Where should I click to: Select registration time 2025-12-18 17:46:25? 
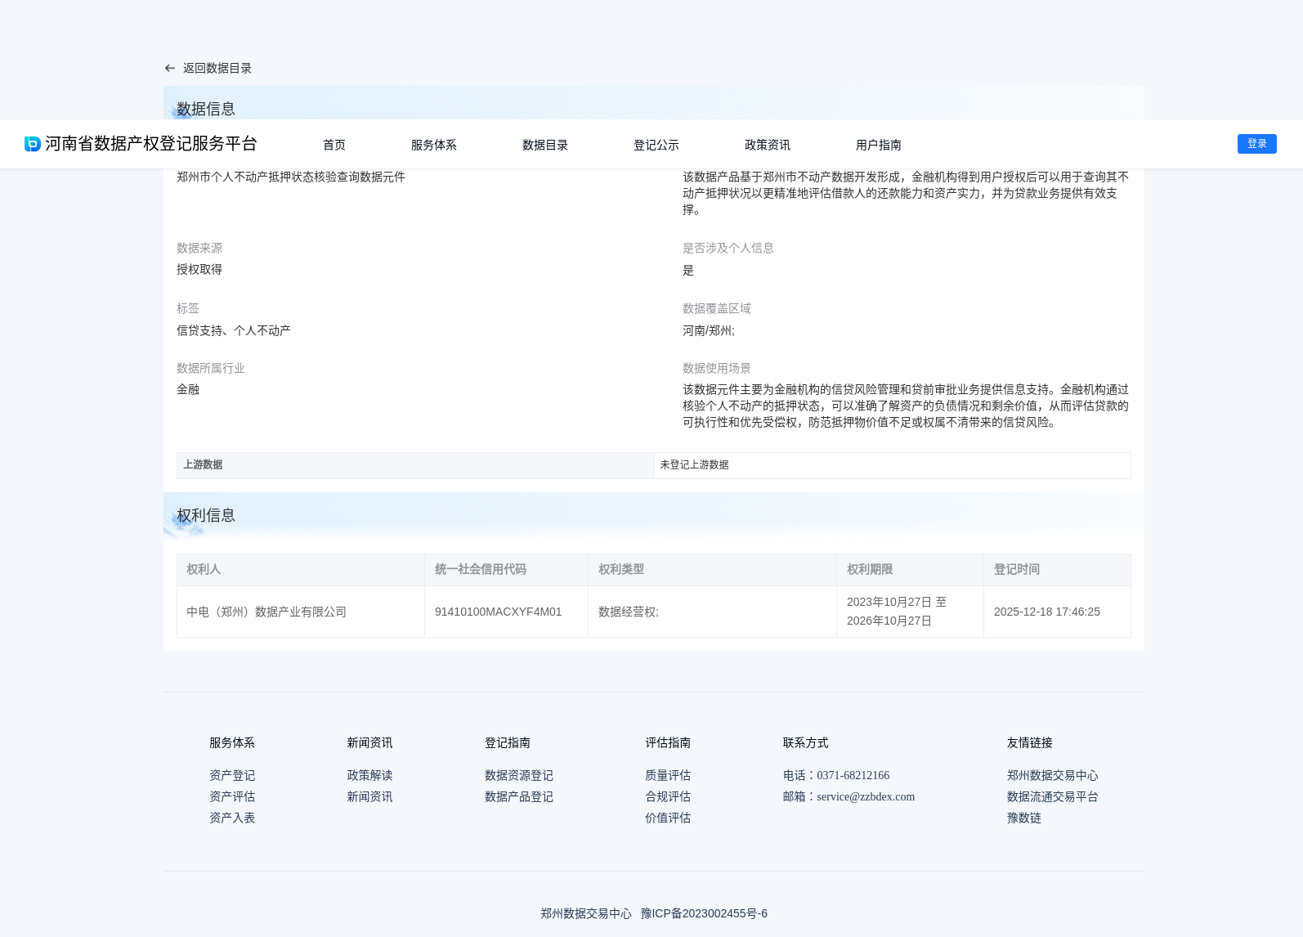point(1047,612)
